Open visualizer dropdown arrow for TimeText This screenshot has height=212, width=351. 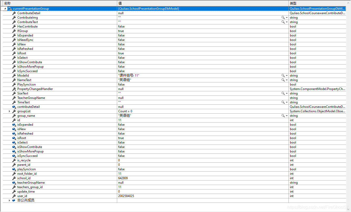287,102
